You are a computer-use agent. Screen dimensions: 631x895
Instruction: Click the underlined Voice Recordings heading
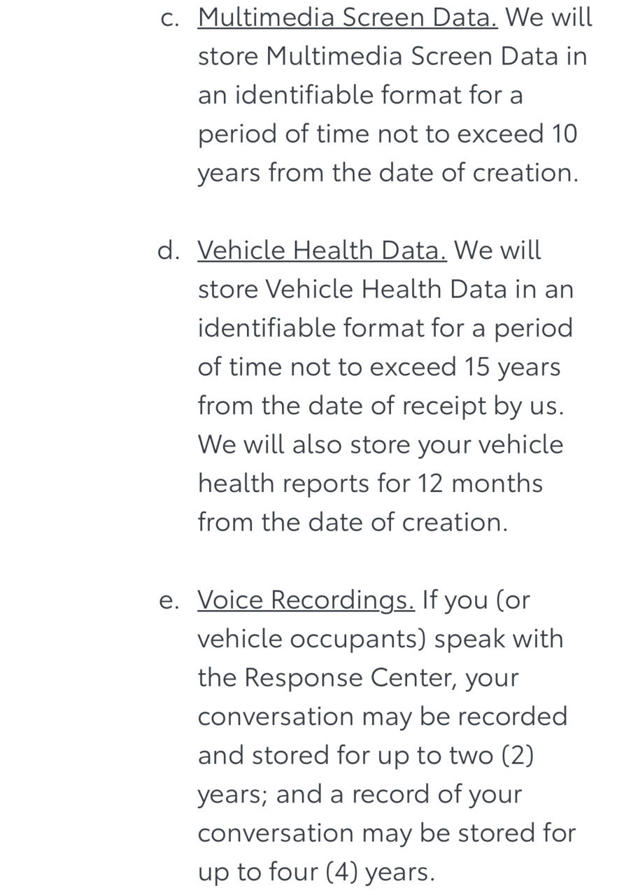click(306, 600)
